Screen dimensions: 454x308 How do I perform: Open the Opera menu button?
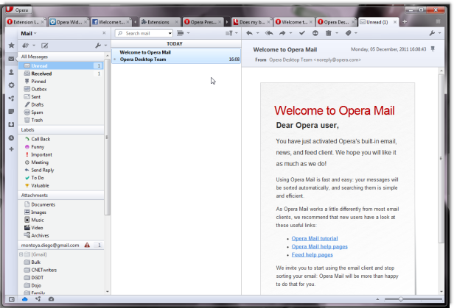click(18, 10)
